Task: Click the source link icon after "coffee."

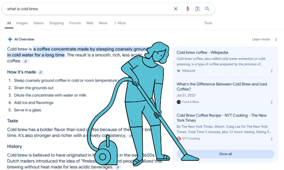Action: (x=26, y=61)
